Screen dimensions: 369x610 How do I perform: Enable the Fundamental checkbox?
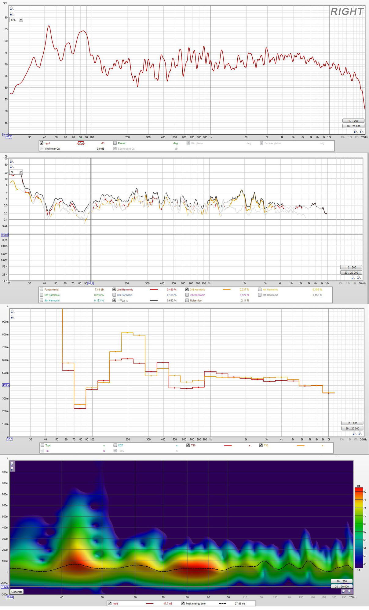[x=42, y=289]
